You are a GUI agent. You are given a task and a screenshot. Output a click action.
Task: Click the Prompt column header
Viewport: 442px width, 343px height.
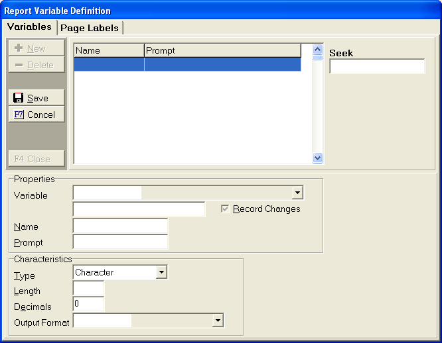point(222,50)
